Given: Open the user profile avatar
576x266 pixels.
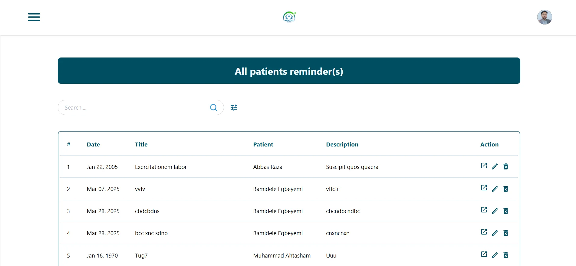Looking at the screenshot, I should (x=544, y=17).
